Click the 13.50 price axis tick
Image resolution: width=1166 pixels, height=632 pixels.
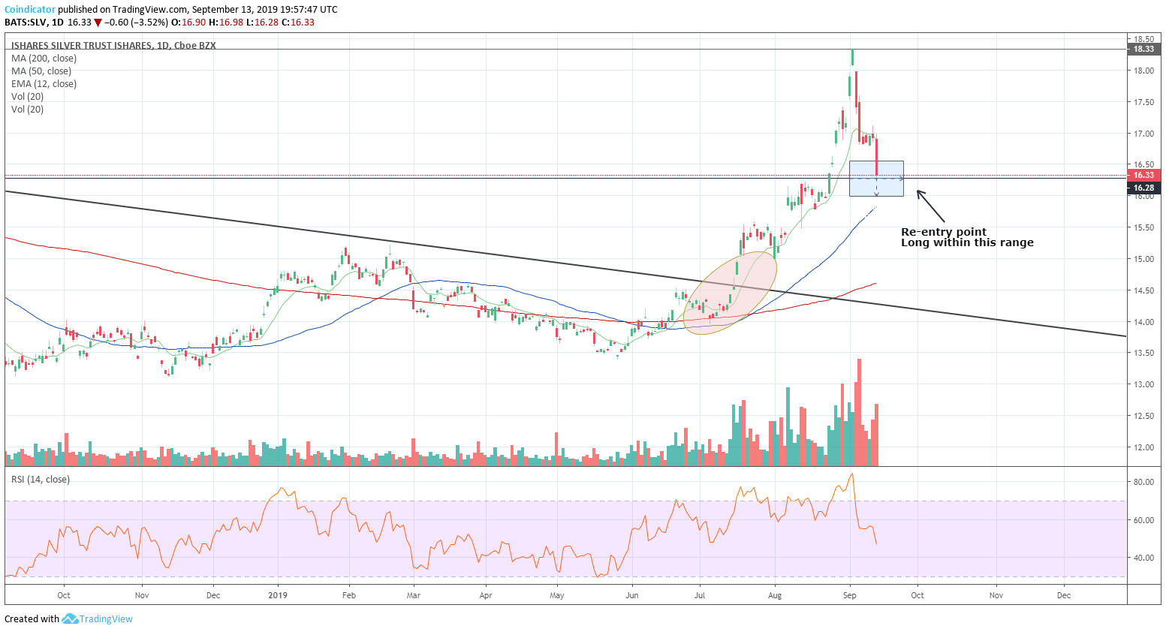click(x=1143, y=353)
